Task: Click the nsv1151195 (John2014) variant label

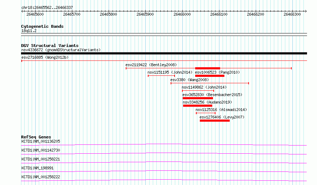Action: point(170,72)
